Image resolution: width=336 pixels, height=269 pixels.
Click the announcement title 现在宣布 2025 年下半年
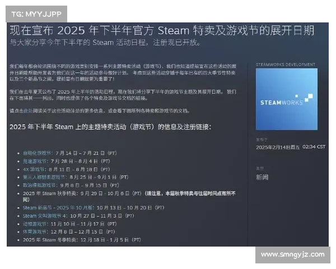162,30
